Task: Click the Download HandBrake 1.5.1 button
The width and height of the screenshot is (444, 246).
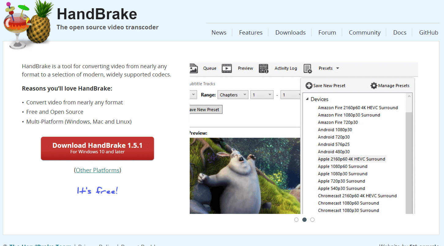Action: [x=97, y=148]
